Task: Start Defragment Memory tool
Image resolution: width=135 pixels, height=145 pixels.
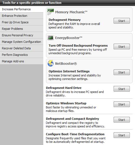Action: point(122,21)
